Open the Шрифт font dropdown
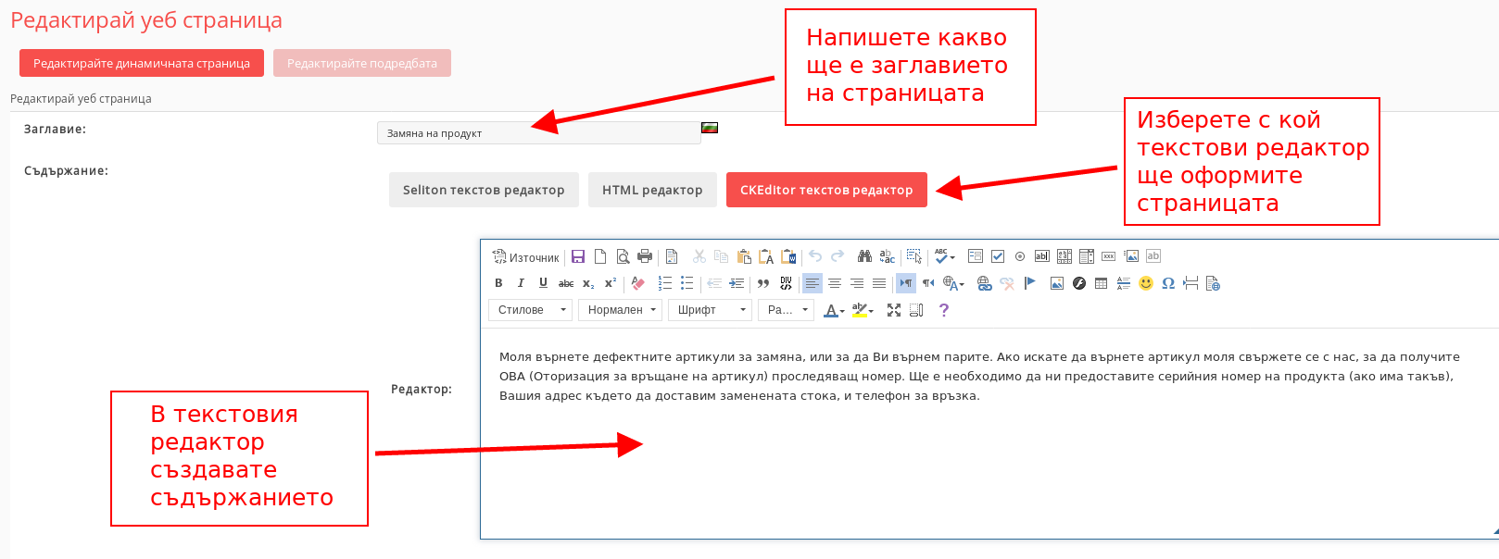The image size is (1499, 559). [x=710, y=310]
